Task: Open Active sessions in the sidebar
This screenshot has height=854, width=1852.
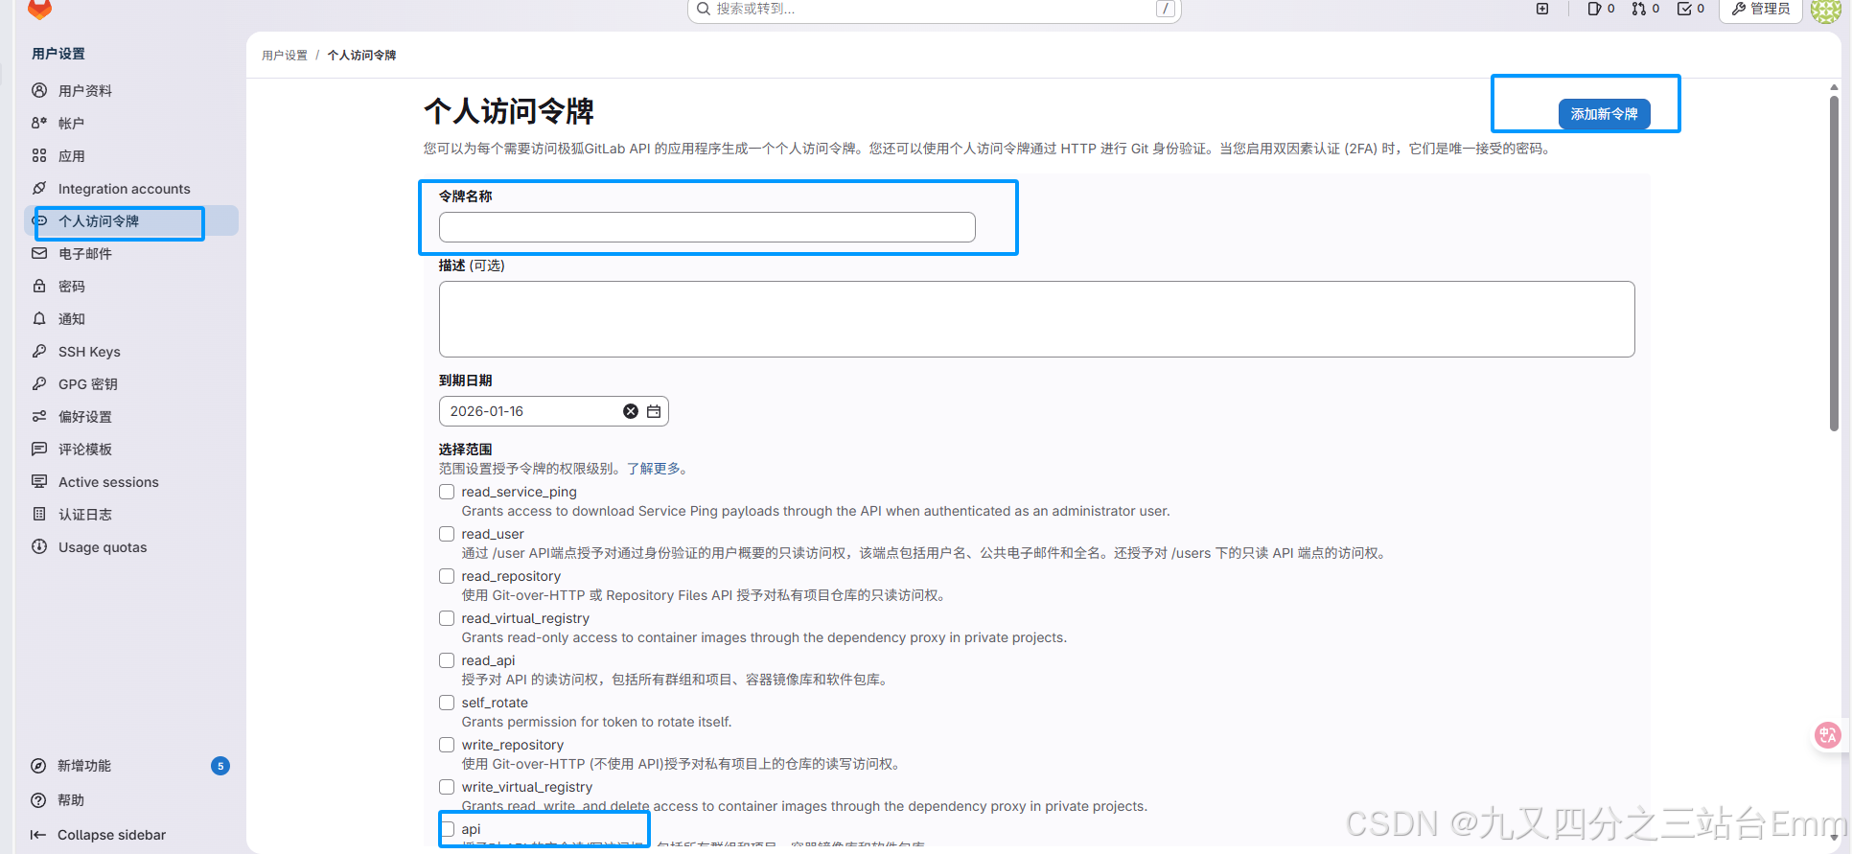Action: (x=131, y=482)
